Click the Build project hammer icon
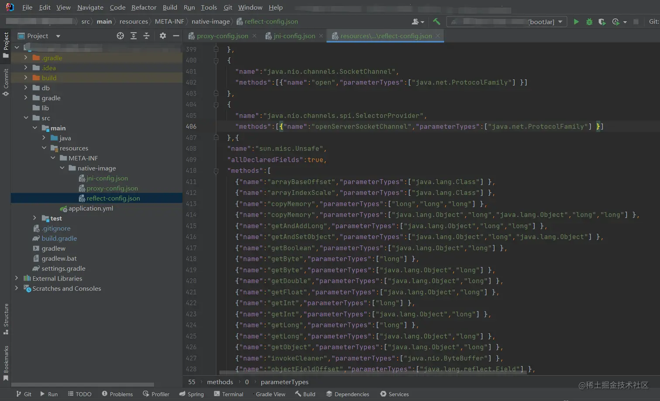This screenshot has height=401, width=660. tap(437, 21)
